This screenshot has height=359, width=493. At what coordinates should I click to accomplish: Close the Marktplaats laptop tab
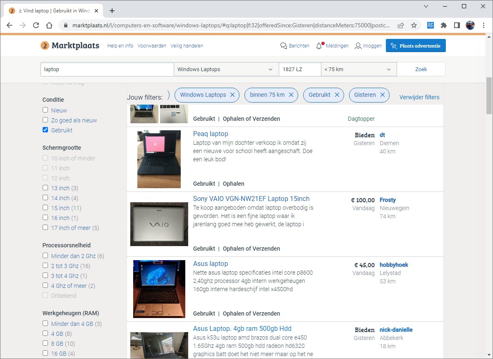tap(96, 11)
